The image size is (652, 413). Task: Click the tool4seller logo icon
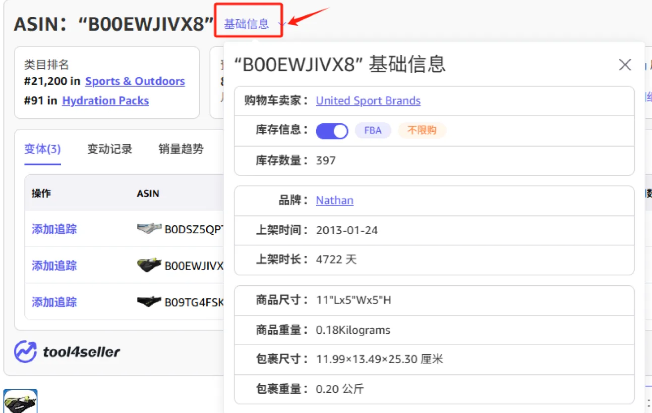pos(25,352)
